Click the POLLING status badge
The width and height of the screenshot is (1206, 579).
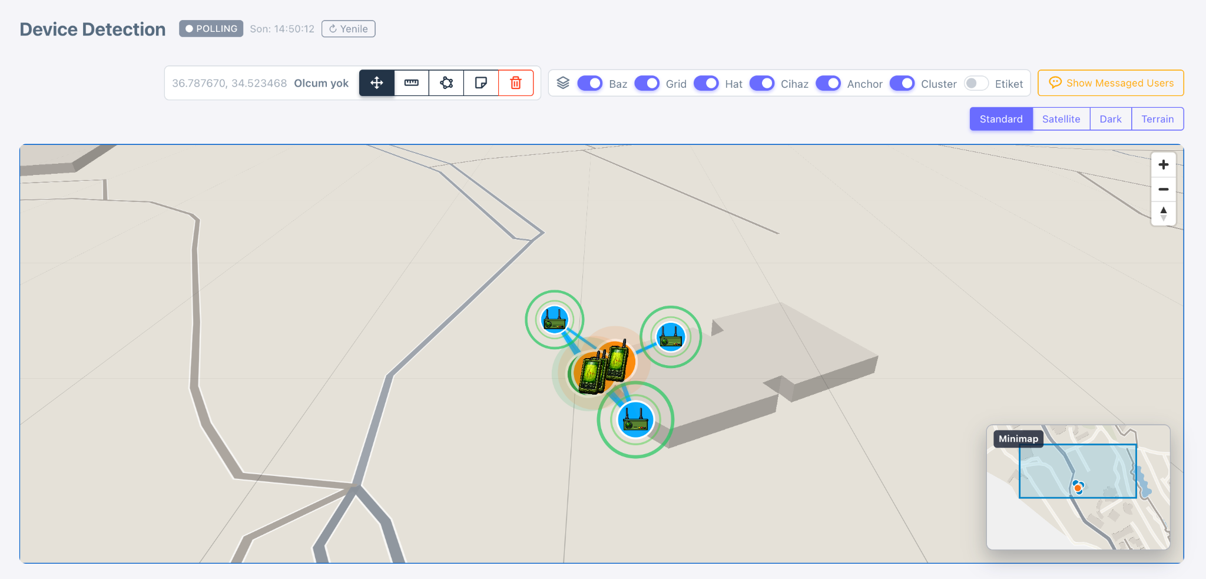point(211,29)
